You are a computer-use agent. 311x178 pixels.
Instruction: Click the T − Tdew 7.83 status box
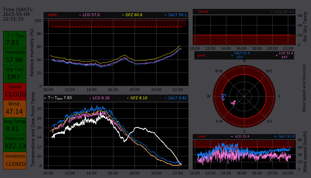(x=15, y=39)
